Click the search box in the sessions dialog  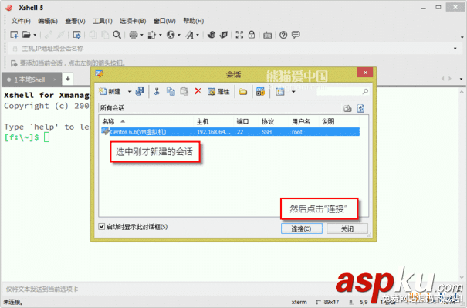tap(343, 91)
